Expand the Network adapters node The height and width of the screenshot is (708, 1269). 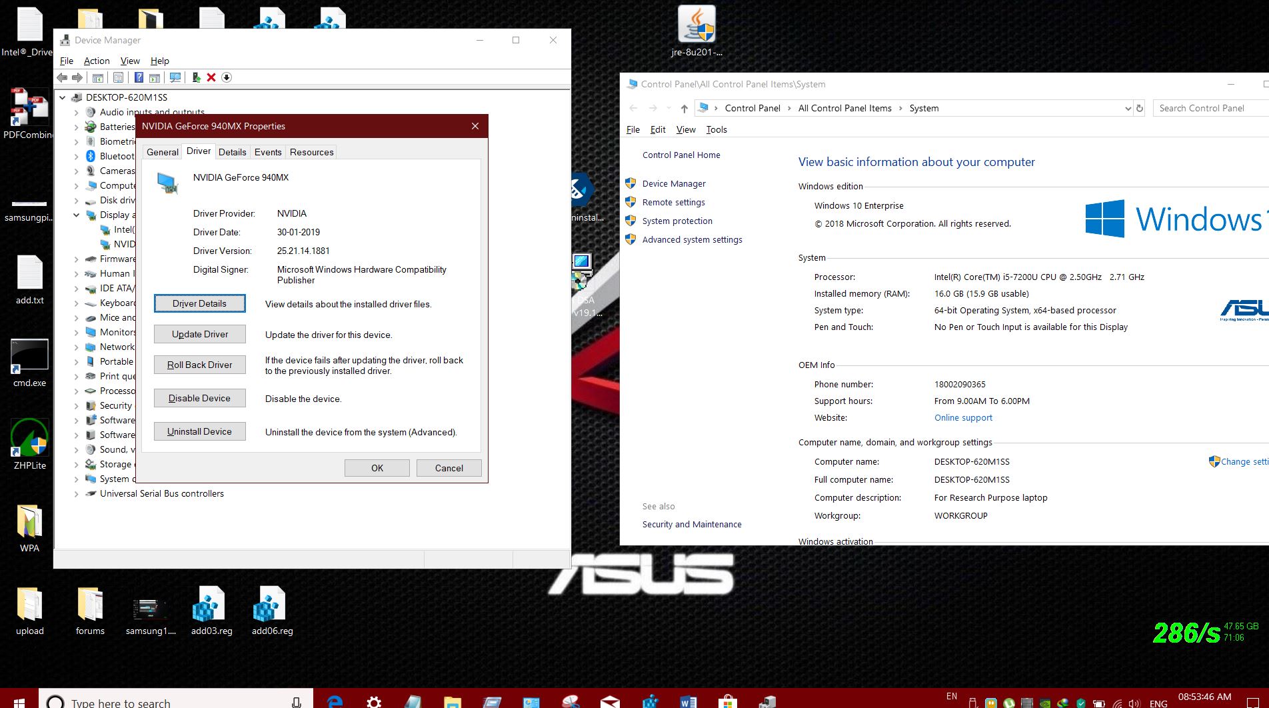76,347
